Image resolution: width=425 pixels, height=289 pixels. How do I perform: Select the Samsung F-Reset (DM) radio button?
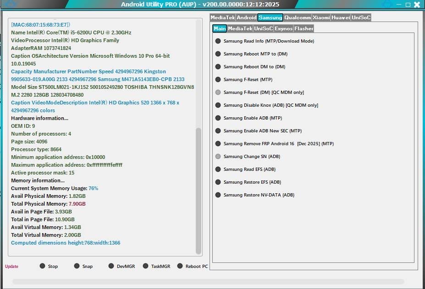pyautogui.click(x=218, y=92)
